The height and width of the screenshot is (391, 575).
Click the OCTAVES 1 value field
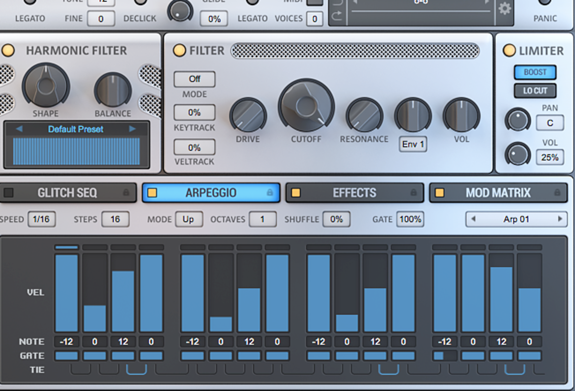(262, 219)
